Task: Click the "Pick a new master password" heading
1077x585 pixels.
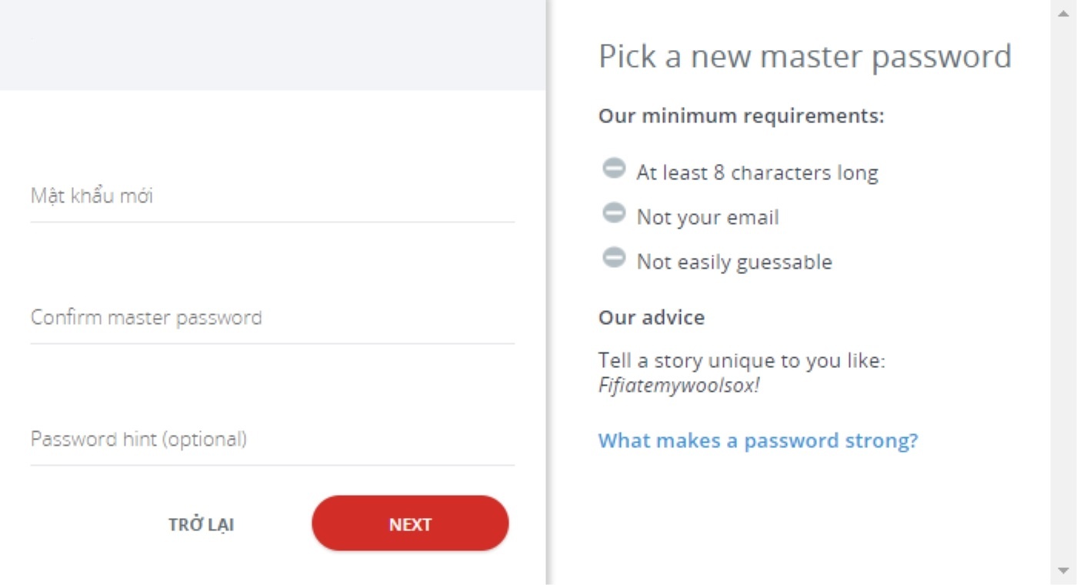Action: [x=805, y=57]
